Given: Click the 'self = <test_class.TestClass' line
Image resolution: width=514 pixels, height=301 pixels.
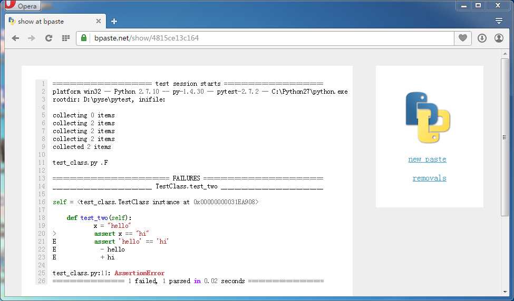Looking at the screenshot, I should pyautogui.click(x=156, y=202).
